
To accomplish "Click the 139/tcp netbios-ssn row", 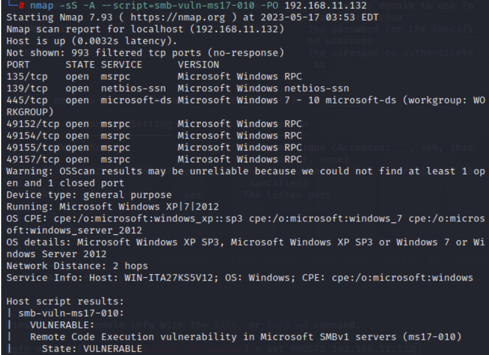I will pyautogui.click(x=178, y=88).
